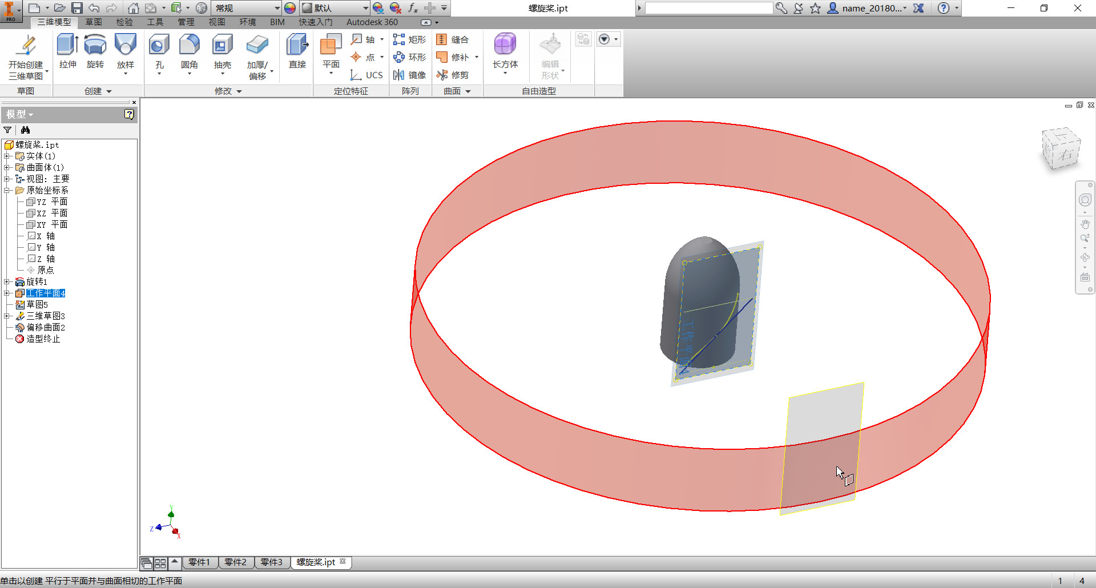Image resolution: width=1096 pixels, height=588 pixels.
Task: Open the ViewCube in the viewport
Action: 1061,148
